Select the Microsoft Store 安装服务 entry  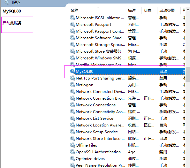[x=127, y=51]
